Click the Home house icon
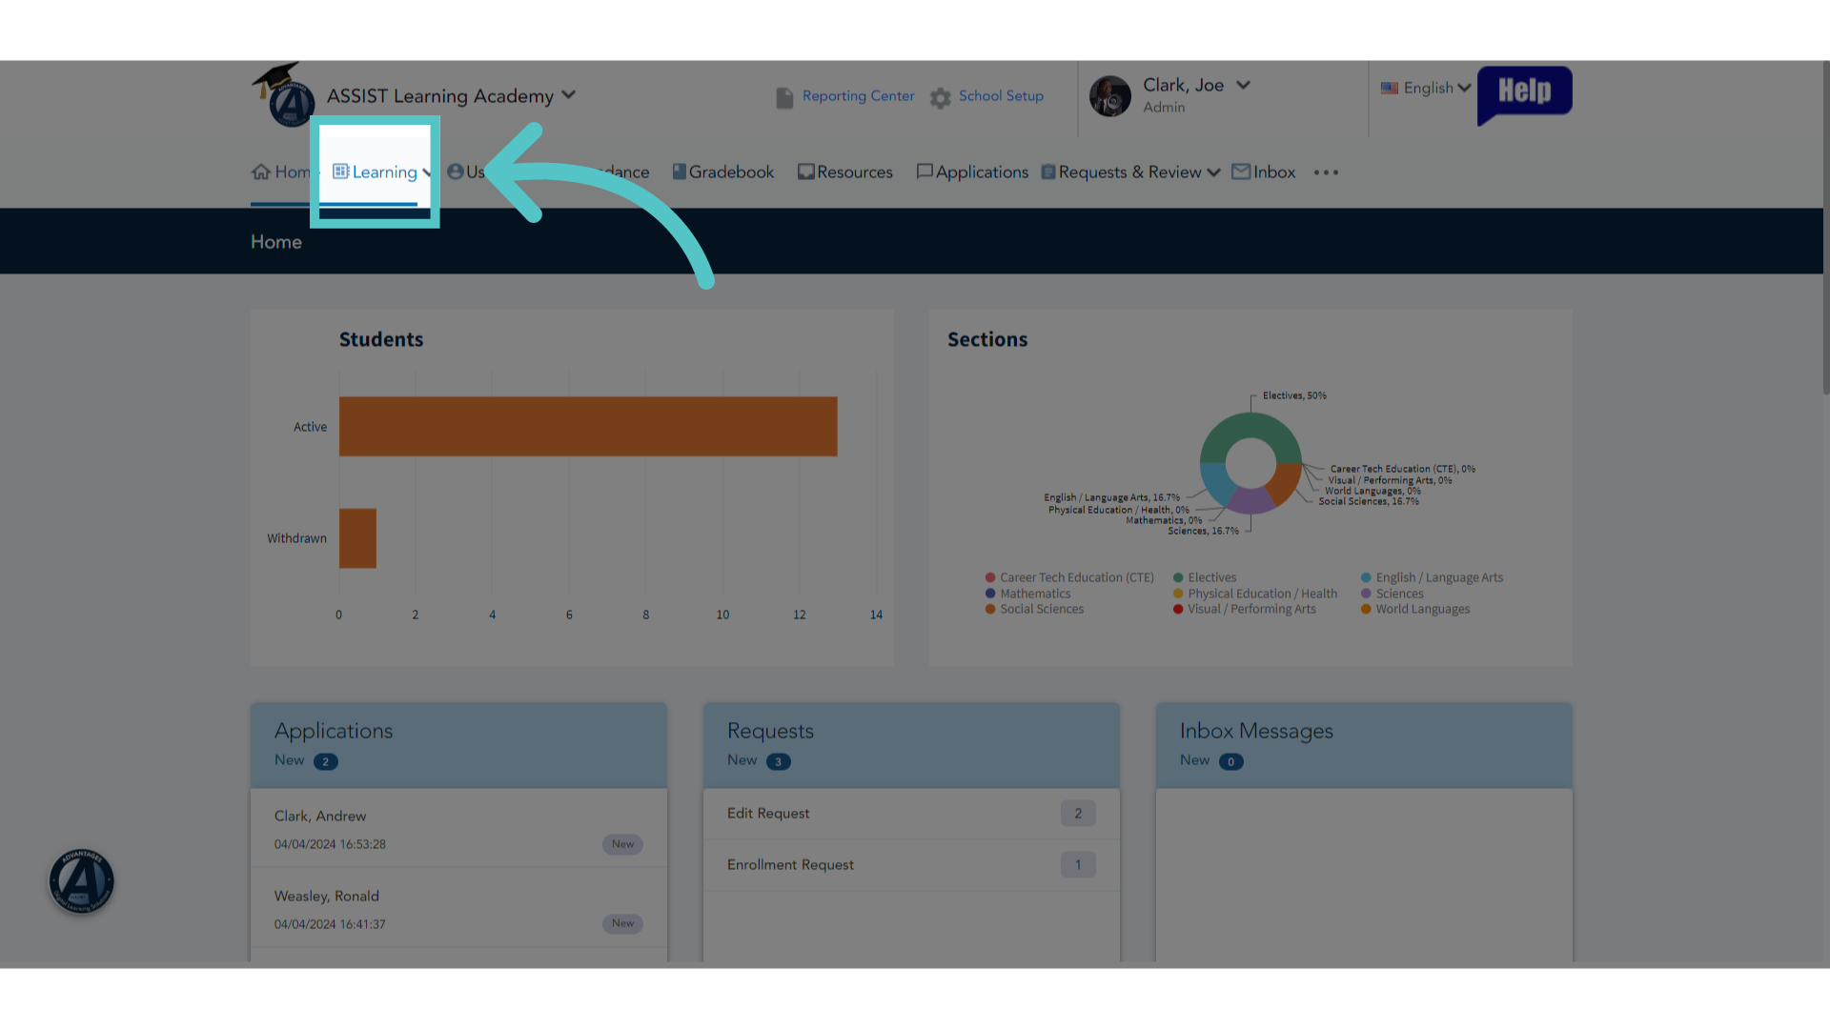The width and height of the screenshot is (1830, 1029). click(261, 171)
